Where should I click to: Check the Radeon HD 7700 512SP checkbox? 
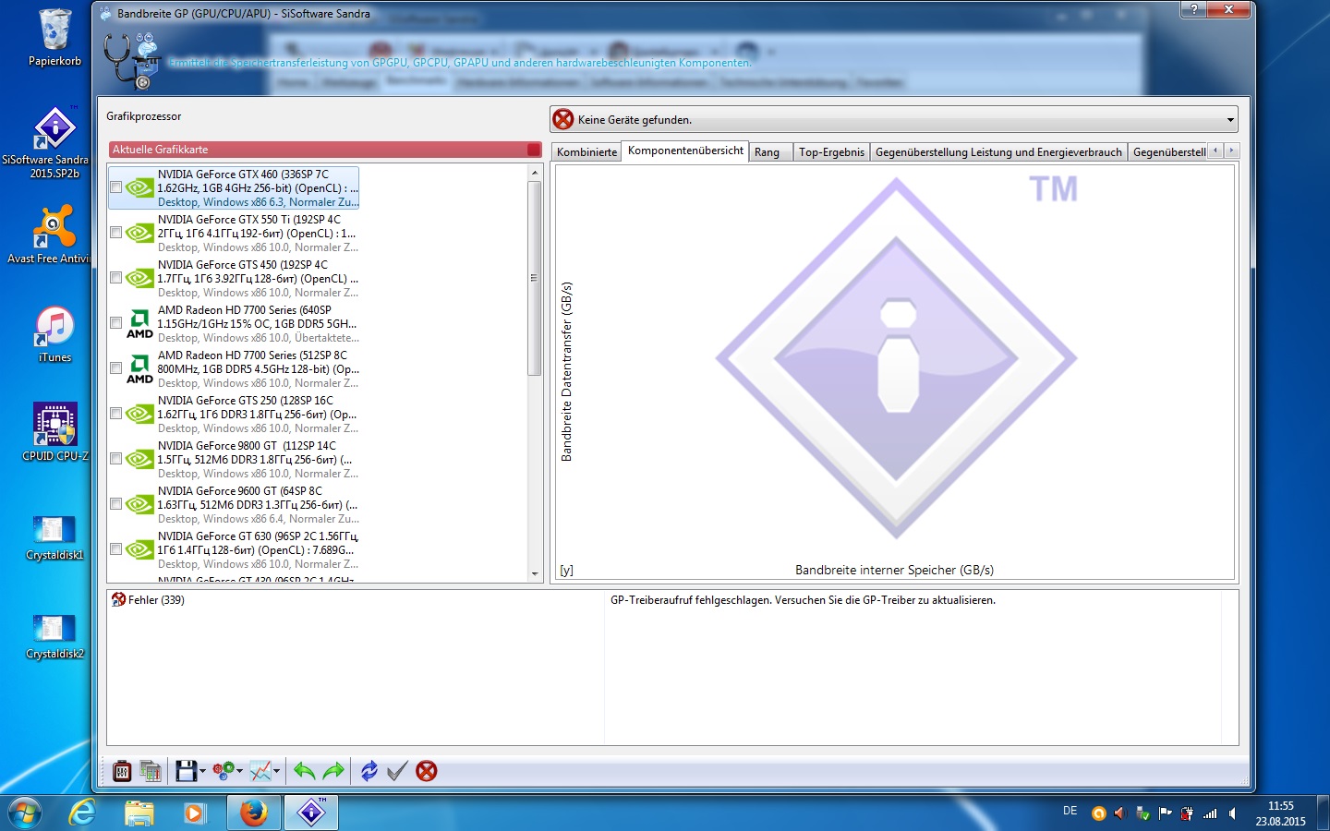point(115,368)
